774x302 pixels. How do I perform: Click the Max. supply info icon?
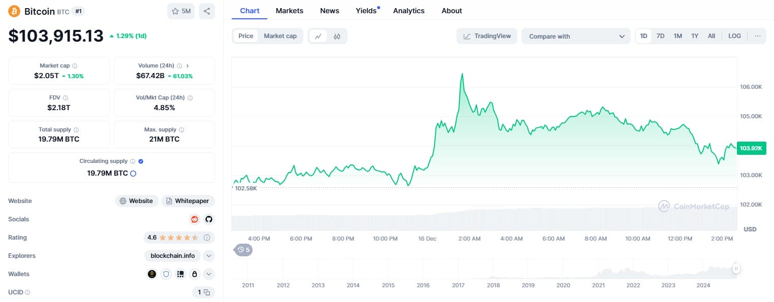(181, 130)
